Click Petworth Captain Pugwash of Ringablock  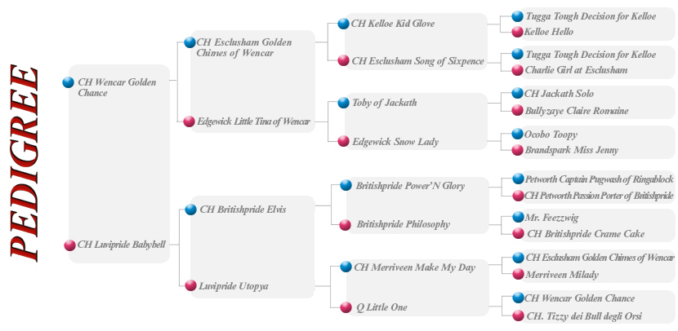(600, 179)
